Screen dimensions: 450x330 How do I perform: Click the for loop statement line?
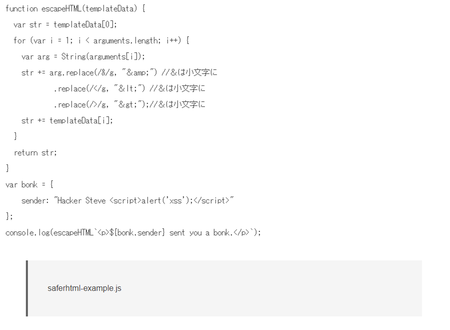tap(101, 41)
